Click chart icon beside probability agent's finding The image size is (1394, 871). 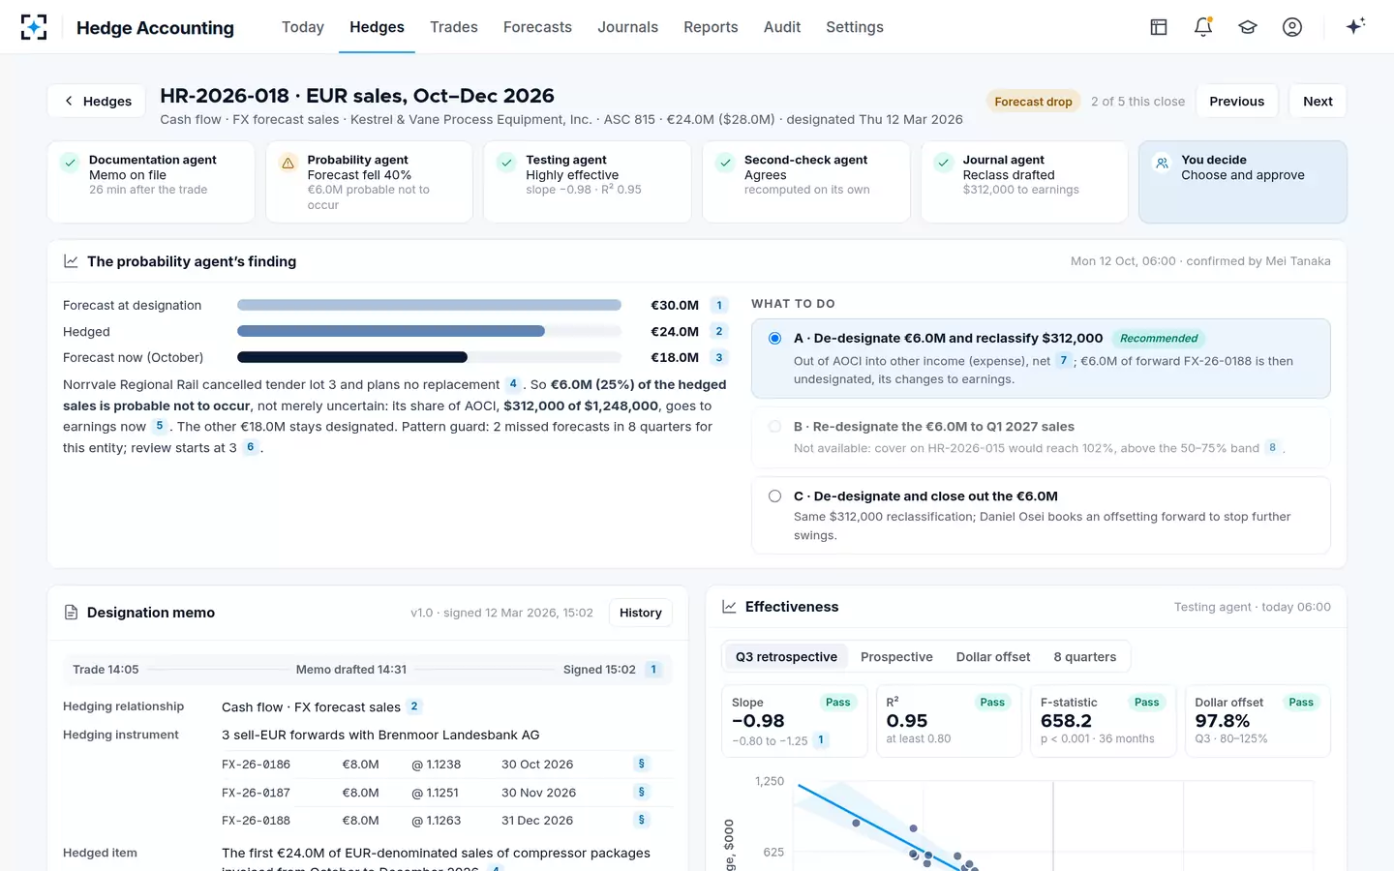pos(71,261)
